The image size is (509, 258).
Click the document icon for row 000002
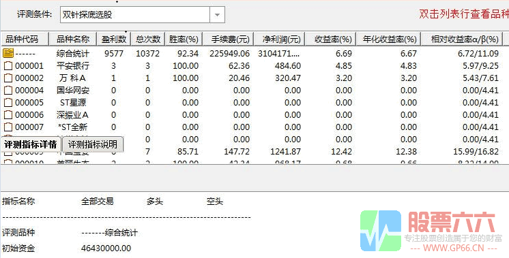[8, 78]
